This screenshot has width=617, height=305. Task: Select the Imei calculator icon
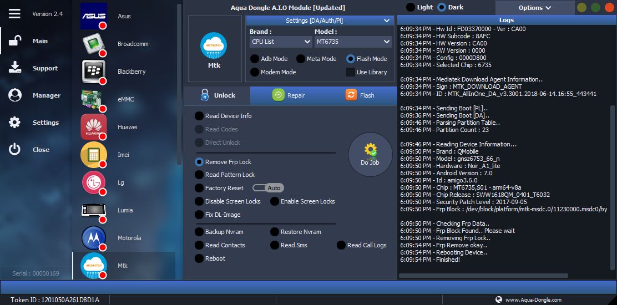(x=94, y=155)
